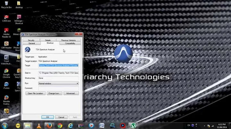Image resolution: width=231 pixels, height=129 pixels.
Task: Select the desktop folder icon
Action: point(19,5)
